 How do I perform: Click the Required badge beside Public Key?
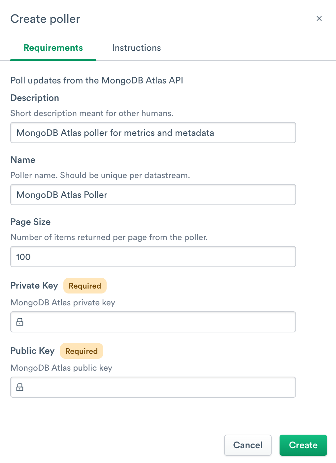[x=82, y=351]
